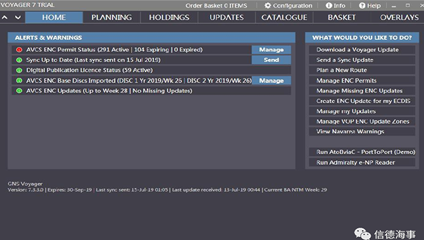Select Download a Voyager Update

click(x=362, y=50)
